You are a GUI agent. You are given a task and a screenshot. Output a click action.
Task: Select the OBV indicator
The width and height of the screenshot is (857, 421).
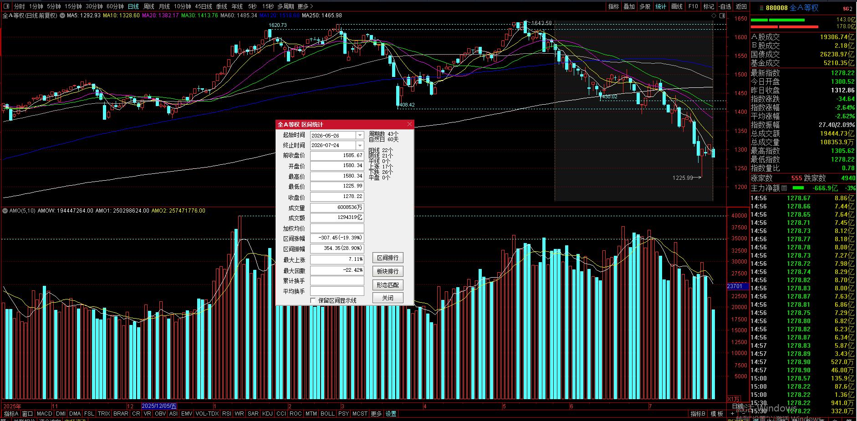(x=160, y=414)
